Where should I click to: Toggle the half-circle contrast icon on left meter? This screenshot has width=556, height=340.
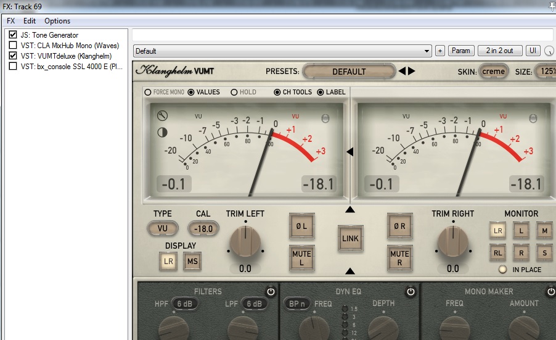[x=162, y=133]
